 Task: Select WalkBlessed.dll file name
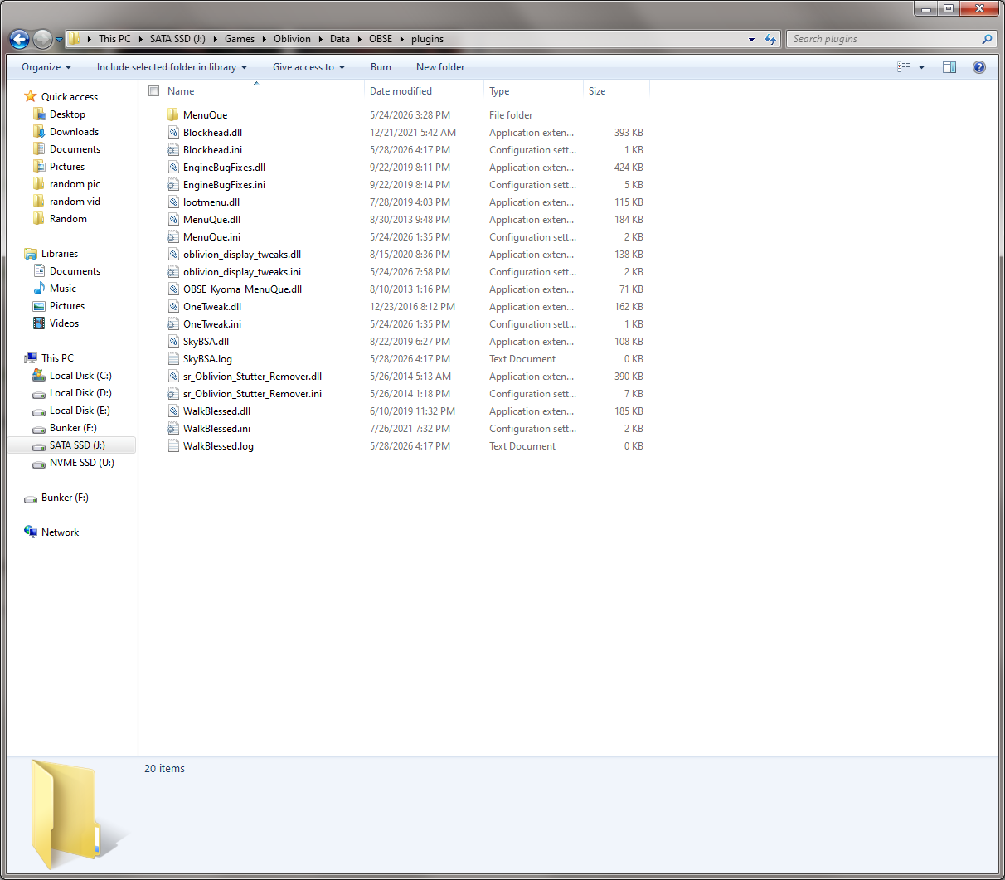point(216,411)
